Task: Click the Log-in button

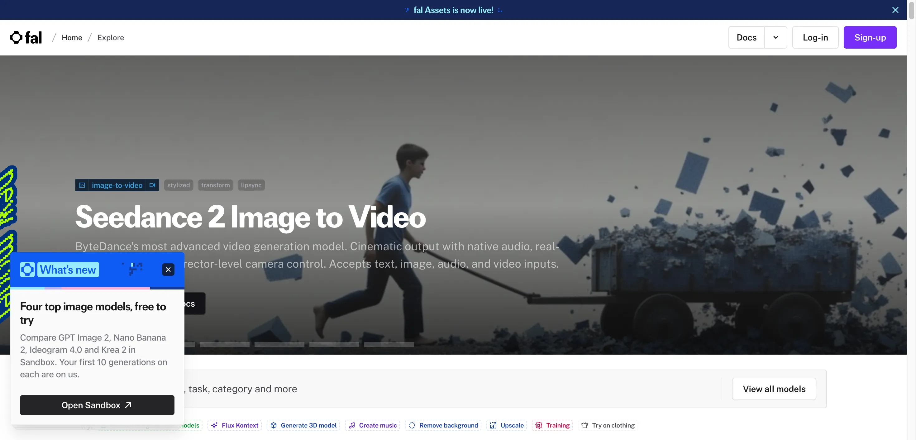Action: 815,37
